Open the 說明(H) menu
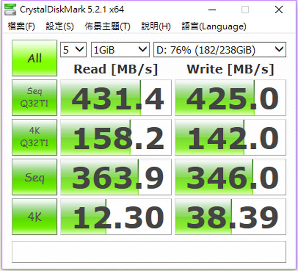This screenshot has height=271, width=298. point(156,26)
